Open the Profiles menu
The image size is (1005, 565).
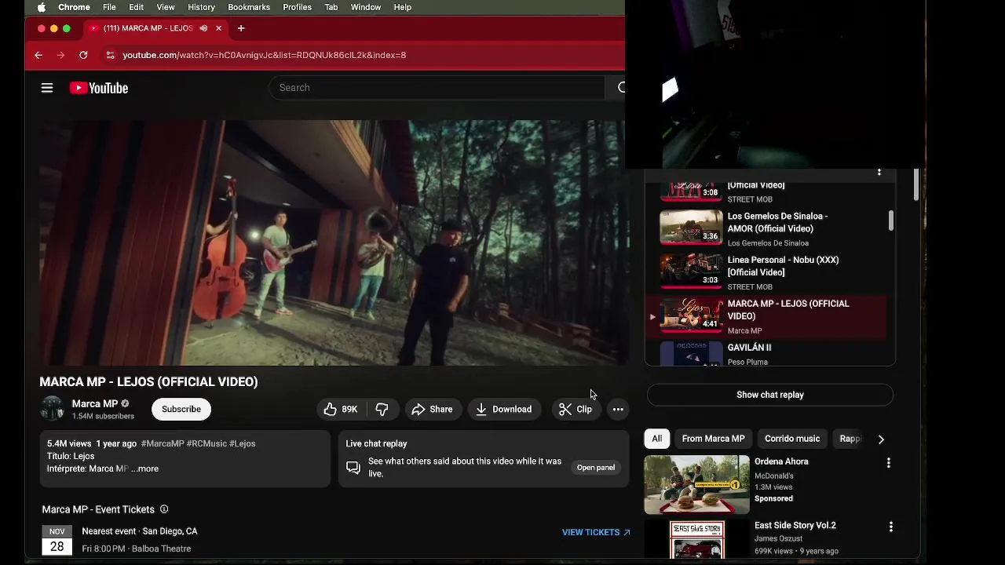[297, 7]
